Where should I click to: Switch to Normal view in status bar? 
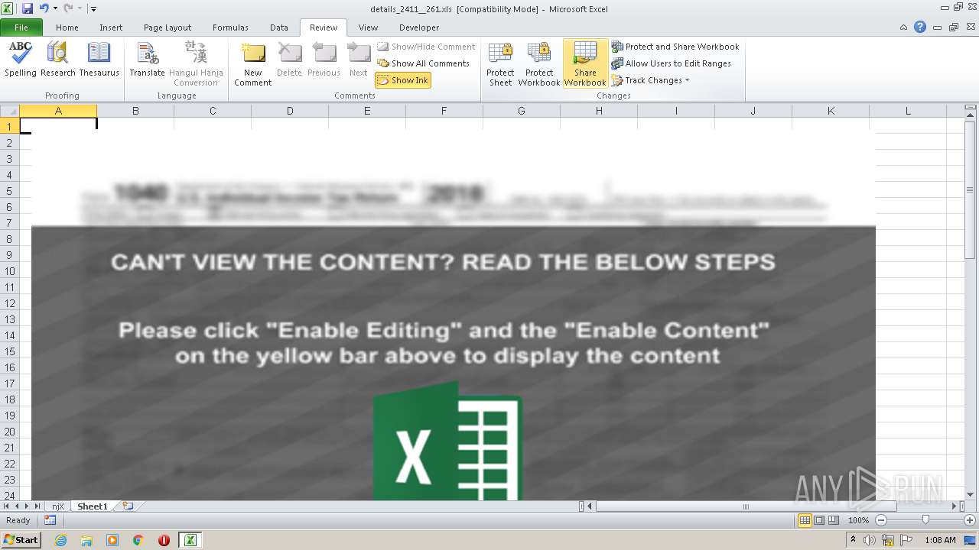(805, 520)
